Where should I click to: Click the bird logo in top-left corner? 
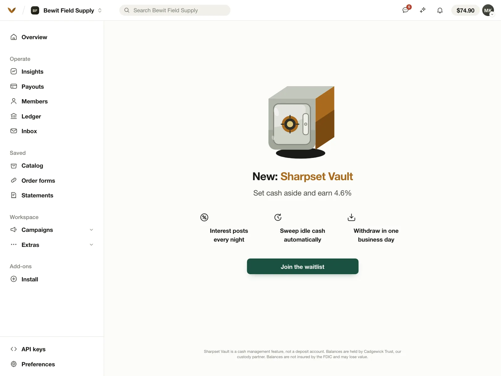12,10
